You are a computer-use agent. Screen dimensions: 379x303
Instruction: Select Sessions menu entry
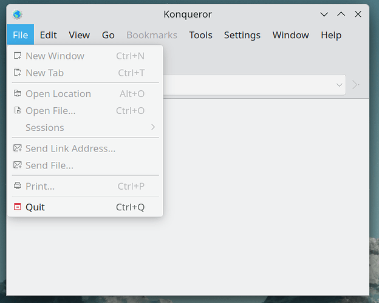pyautogui.click(x=85, y=127)
